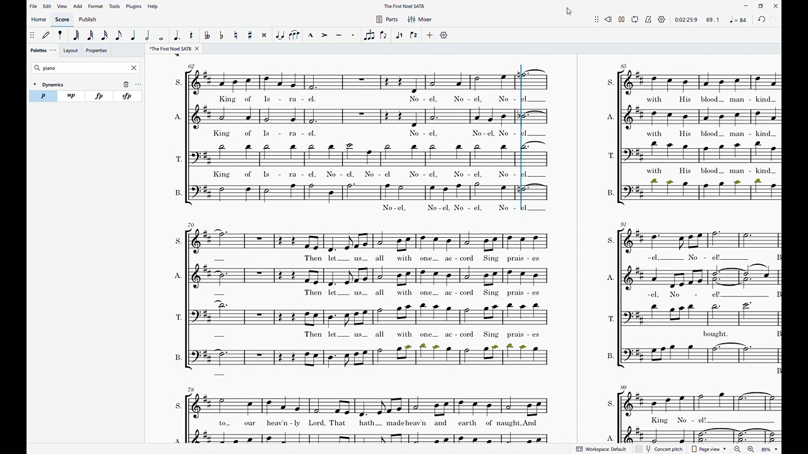
Task: Select the fortepiano (fp) dynamic
Action: point(99,96)
